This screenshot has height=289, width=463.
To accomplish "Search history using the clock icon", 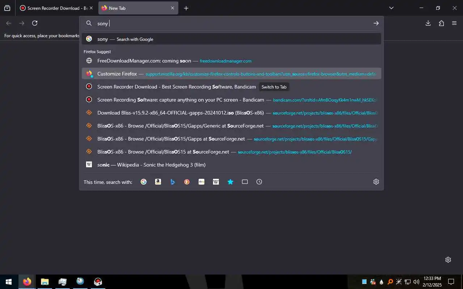I will tap(259, 182).
